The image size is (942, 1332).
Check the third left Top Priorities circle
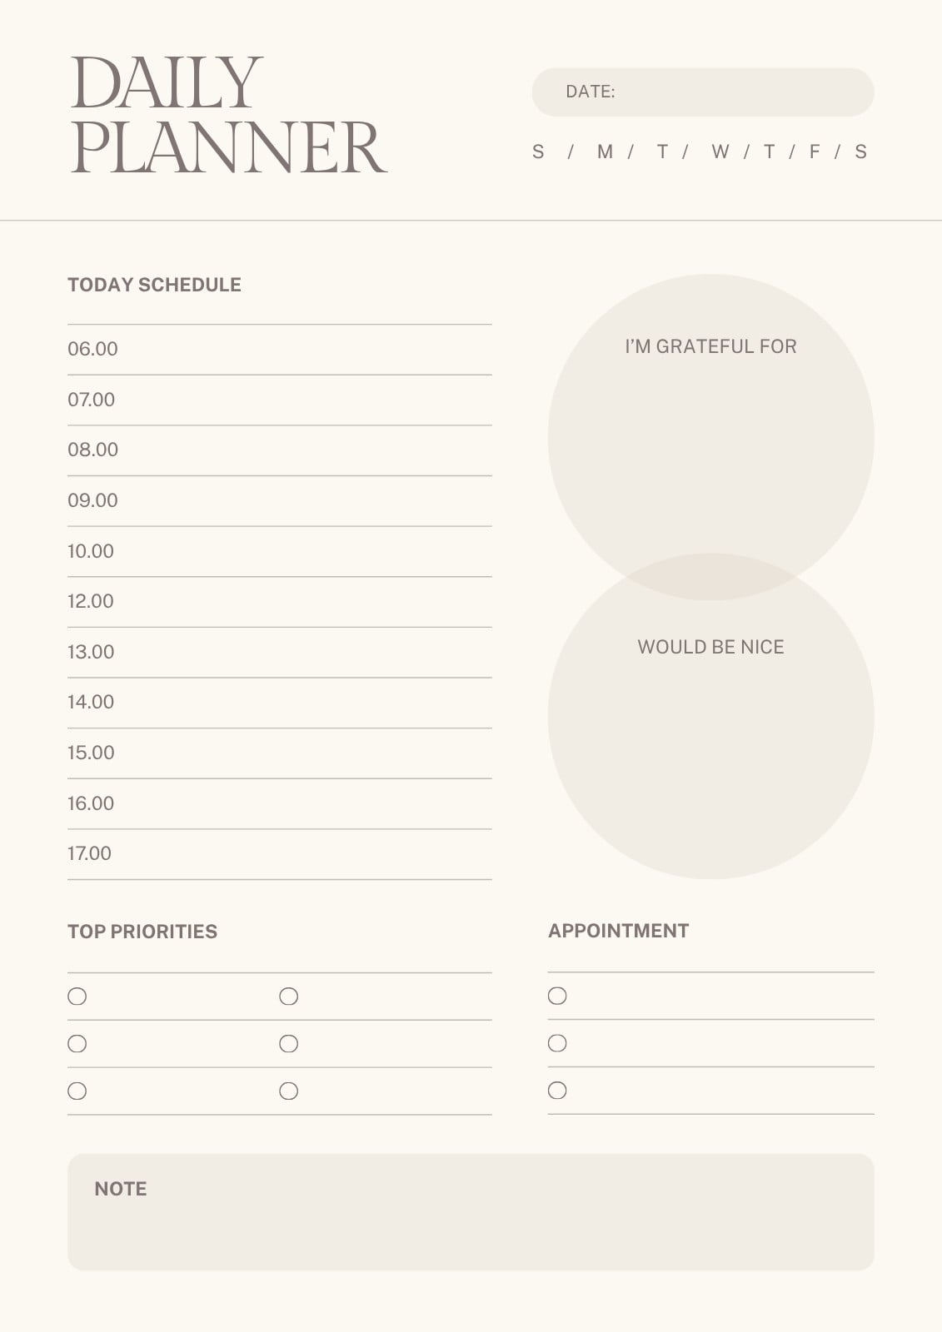point(77,1091)
